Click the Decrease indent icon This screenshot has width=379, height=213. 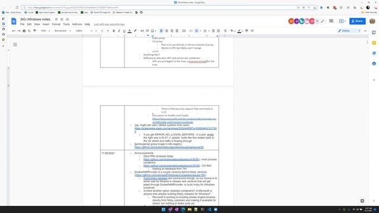(213, 31)
